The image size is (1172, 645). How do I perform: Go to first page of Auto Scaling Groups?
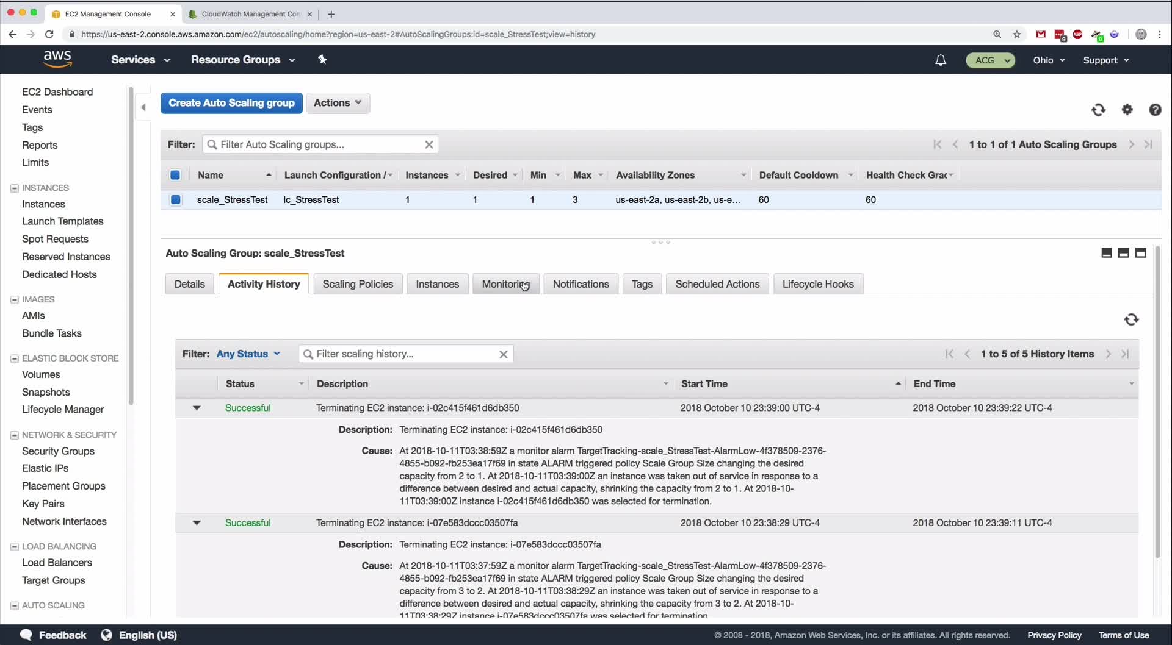click(938, 144)
